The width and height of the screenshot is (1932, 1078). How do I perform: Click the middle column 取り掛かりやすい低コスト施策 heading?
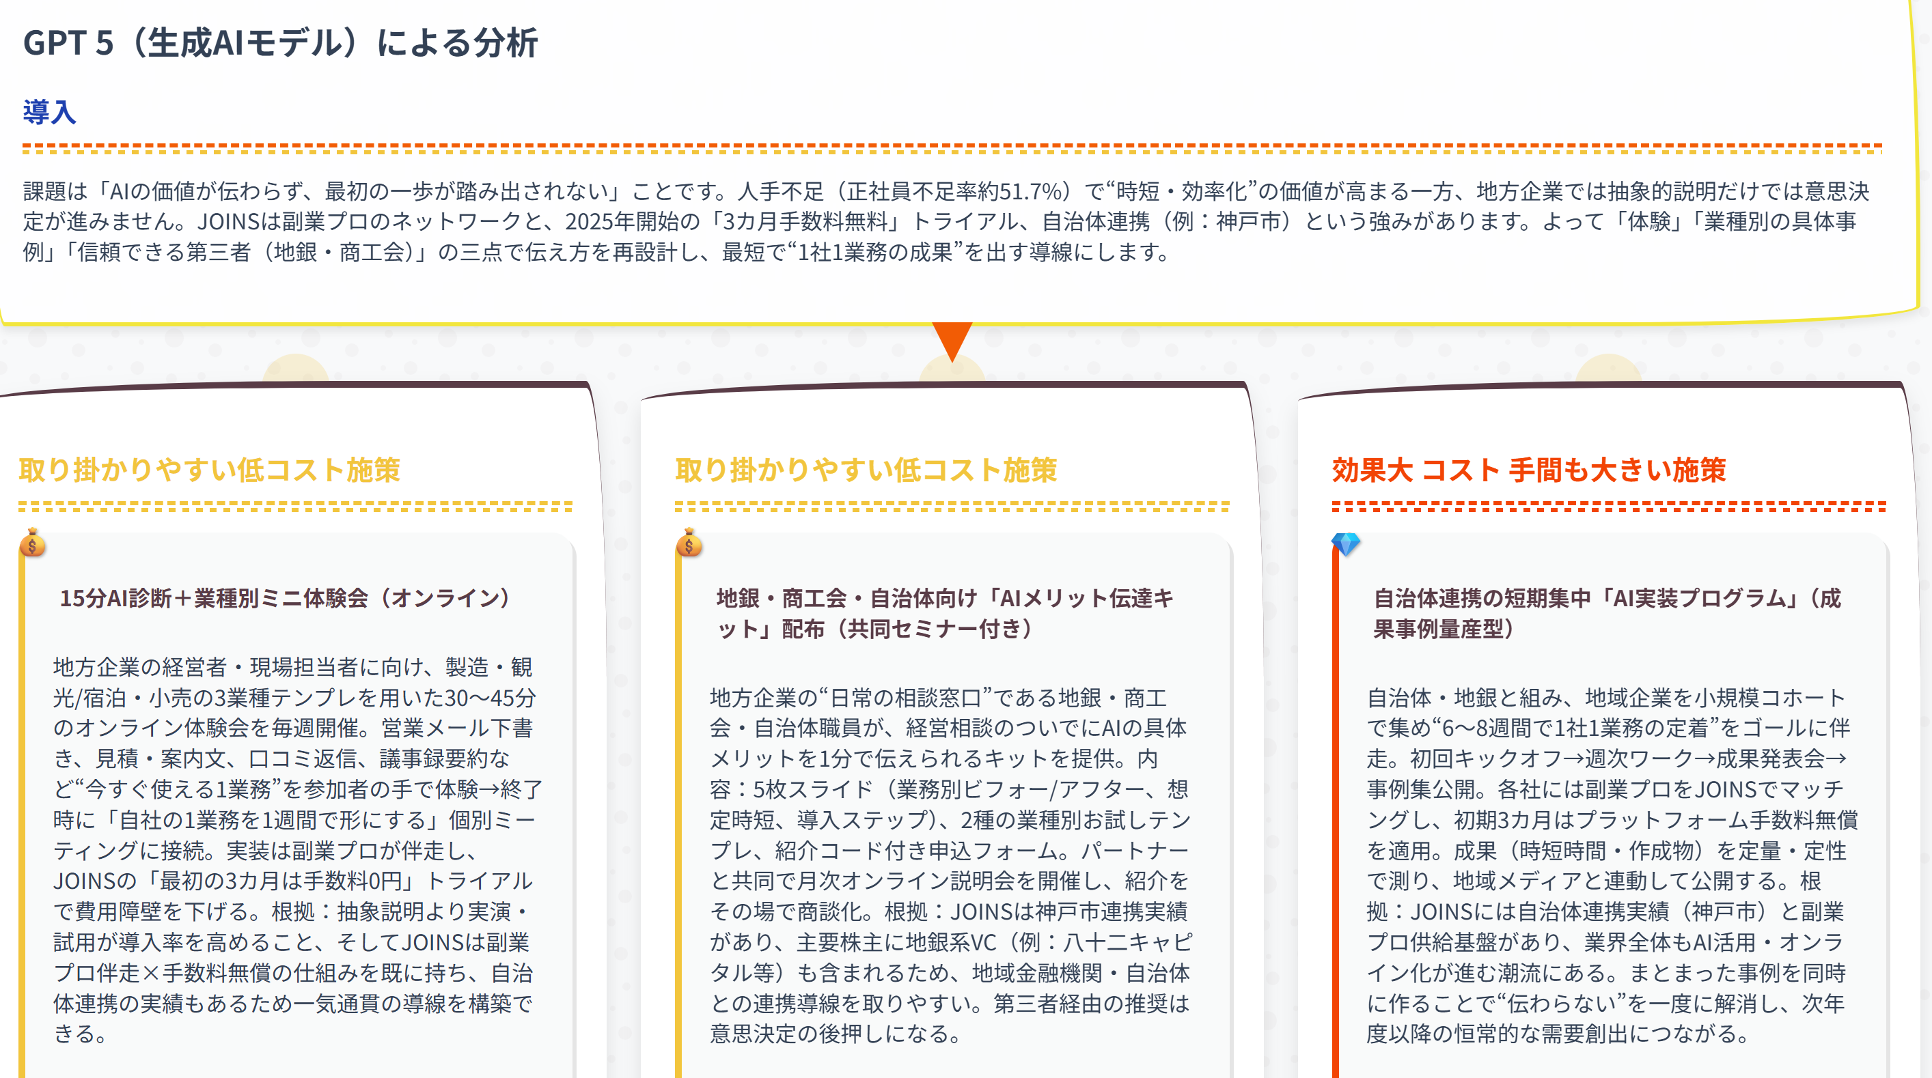(866, 470)
